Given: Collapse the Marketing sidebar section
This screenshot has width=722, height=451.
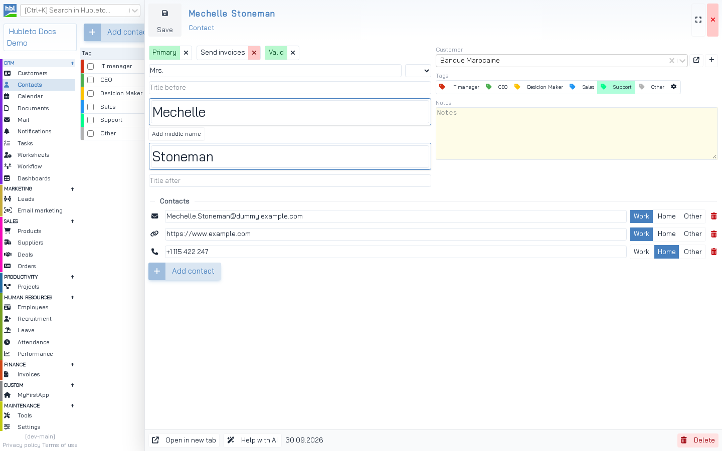Looking at the screenshot, I should coord(73,189).
